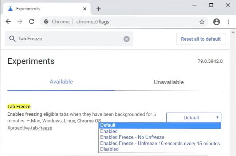Pick the Unfreeze 10 seconds every 15 minutes option
Image resolution: width=236 pixels, height=156 pixels.
tap(160, 143)
